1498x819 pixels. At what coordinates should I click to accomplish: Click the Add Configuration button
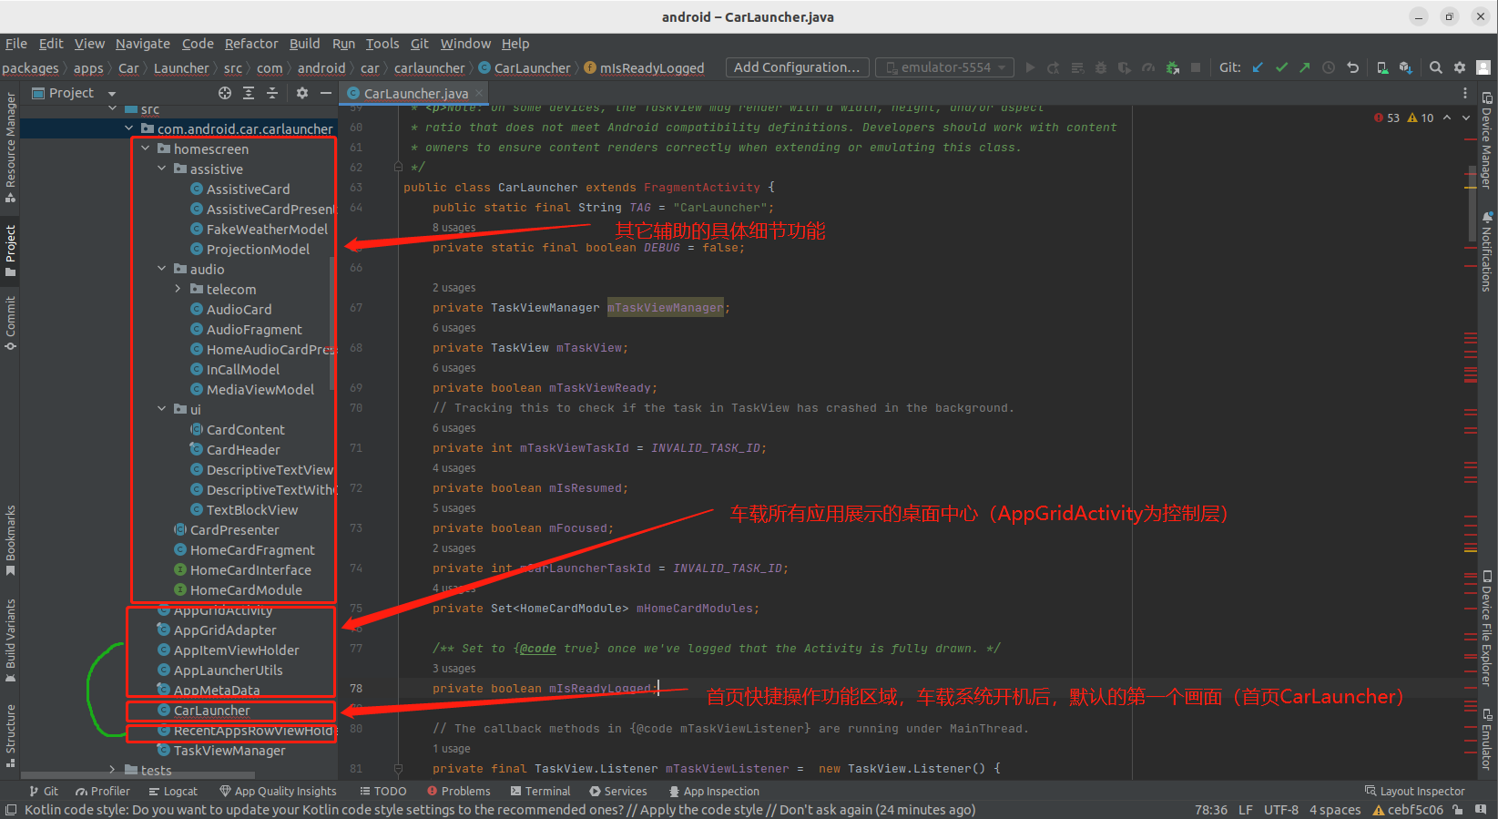(796, 67)
